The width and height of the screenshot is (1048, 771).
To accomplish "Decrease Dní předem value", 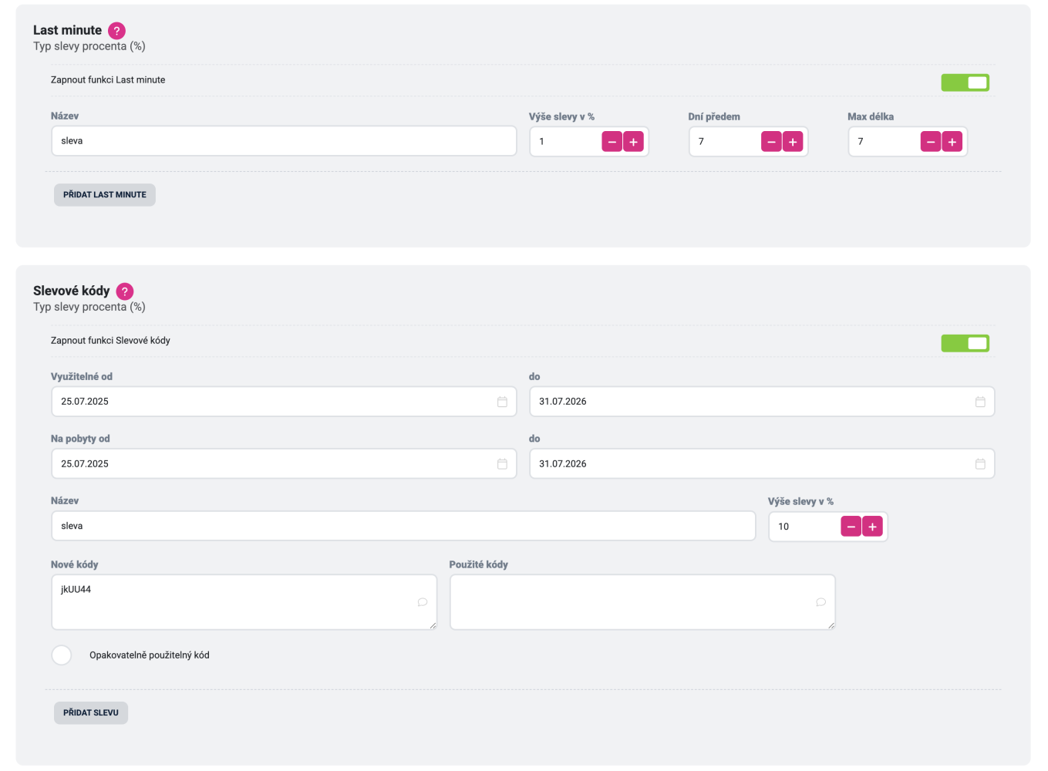I will (x=771, y=142).
